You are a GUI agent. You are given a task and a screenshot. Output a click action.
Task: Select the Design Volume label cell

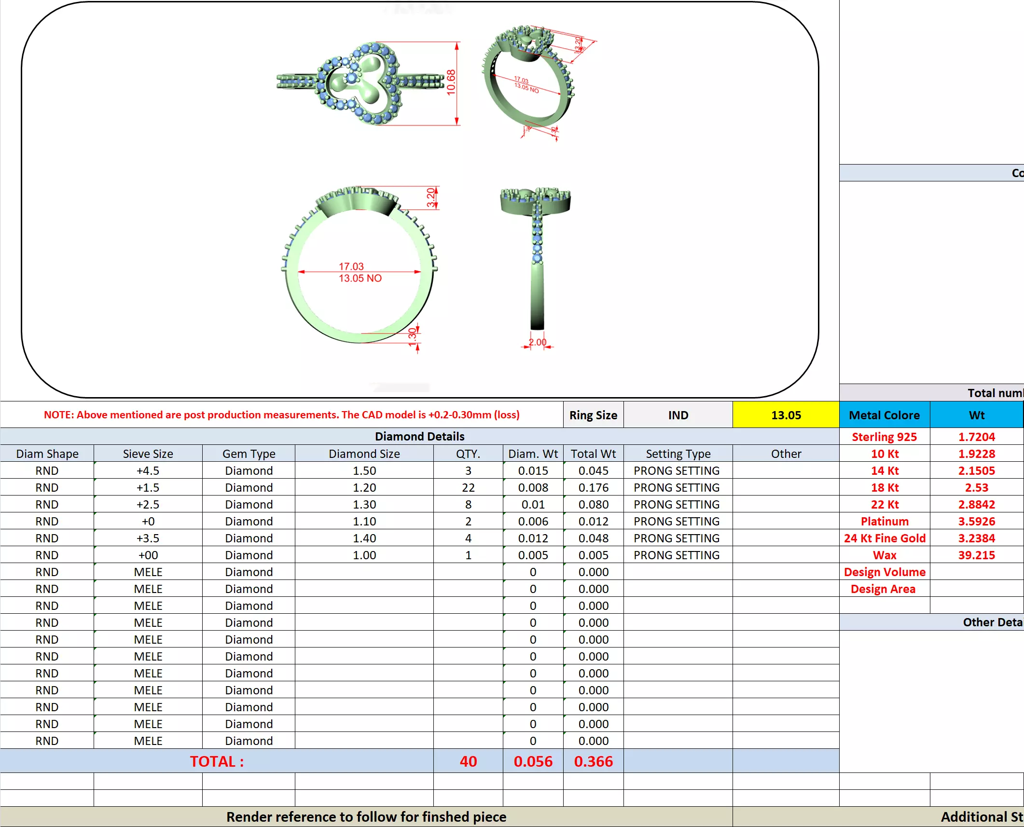(884, 572)
